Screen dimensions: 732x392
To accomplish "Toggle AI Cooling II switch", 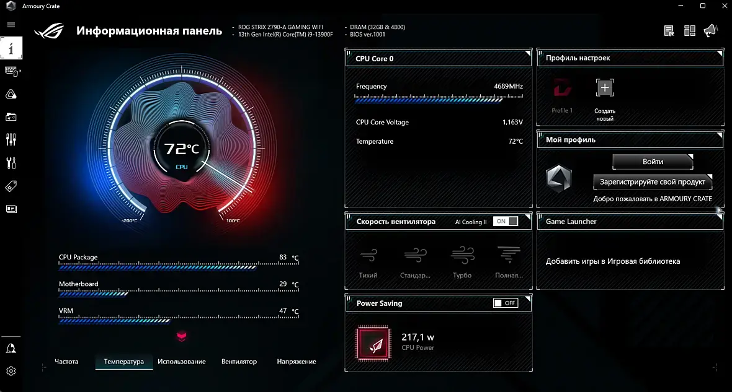I will point(506,222).
